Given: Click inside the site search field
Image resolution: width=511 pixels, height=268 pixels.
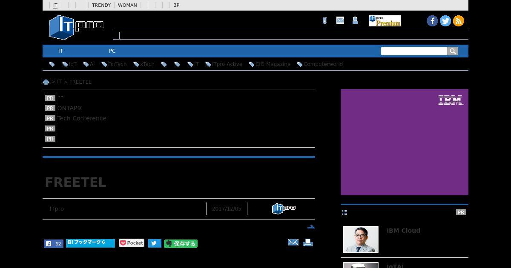Looking at the screenshot, I should (x=414, y=51).
